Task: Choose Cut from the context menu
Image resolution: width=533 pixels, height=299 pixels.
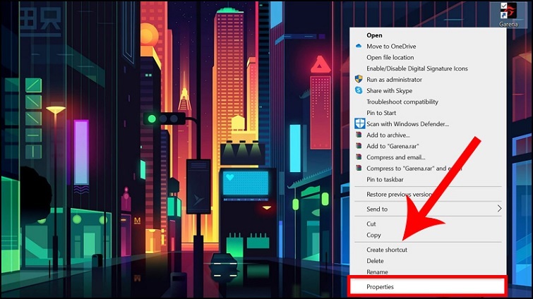Action: tap(371, 224)
